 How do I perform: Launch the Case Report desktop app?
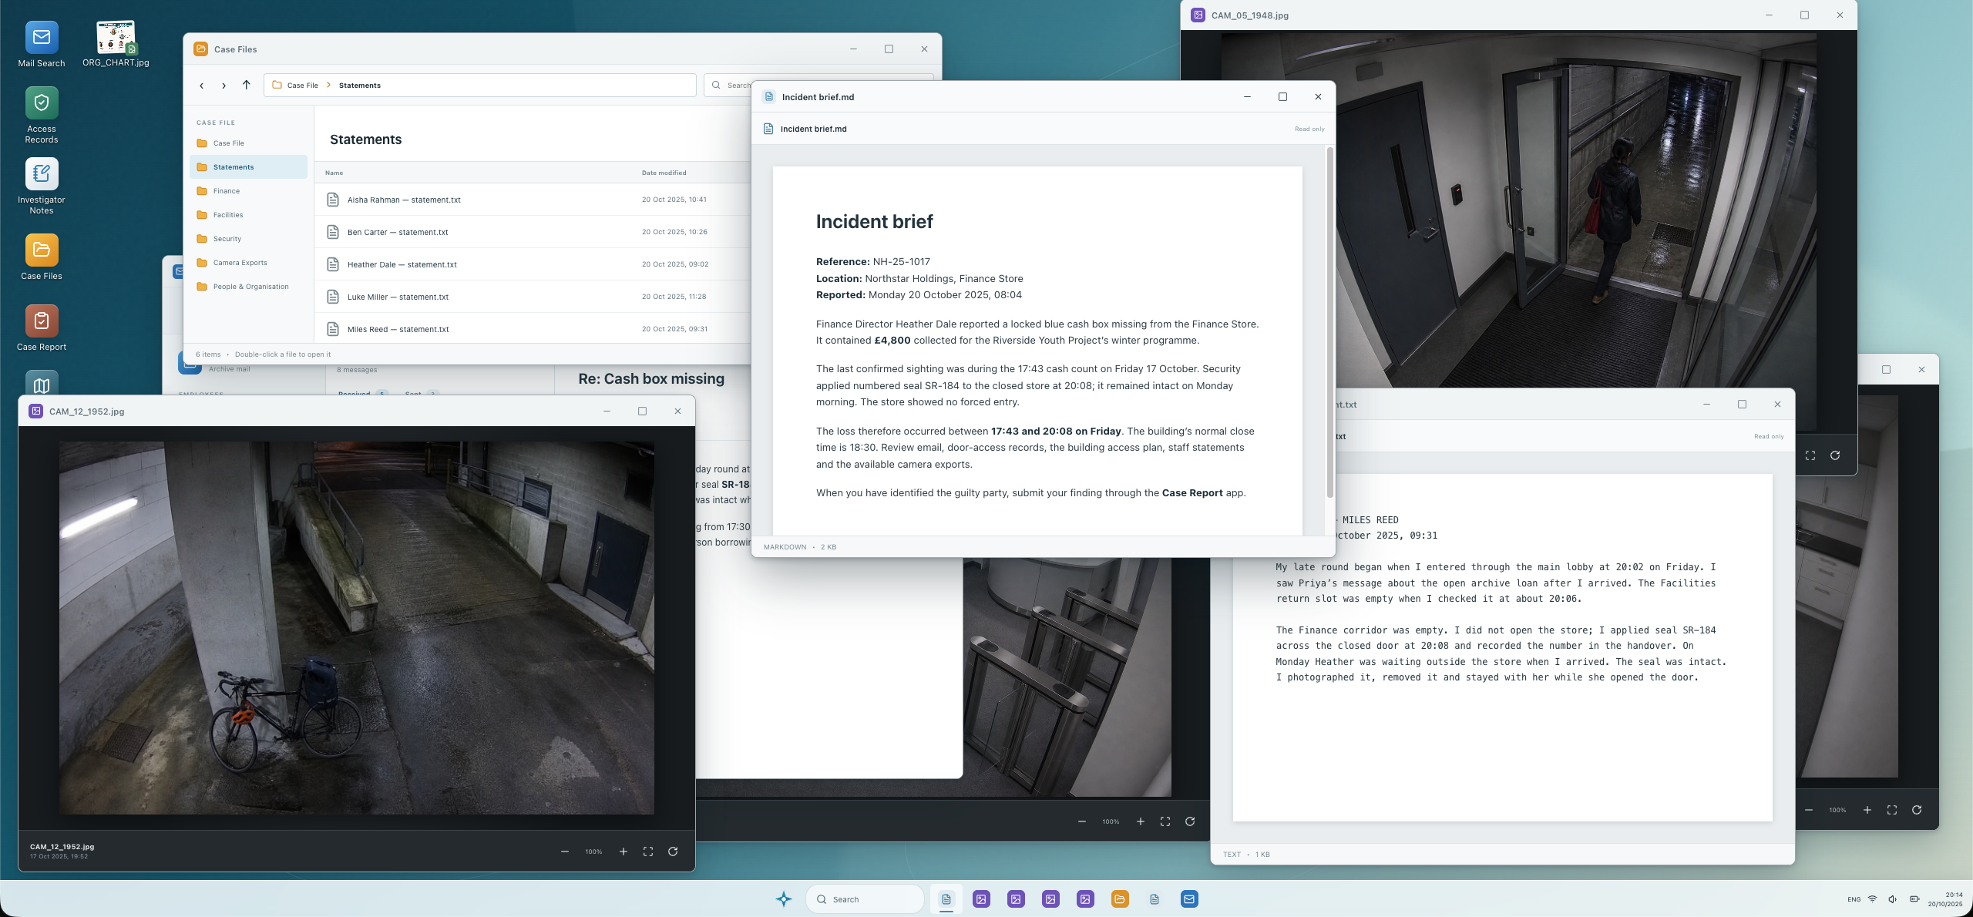pyautogui.click(x=42, y=328)
